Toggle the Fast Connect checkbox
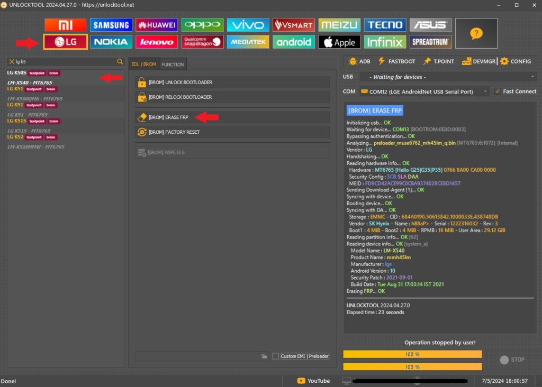The image size is (542, 387). coord(497,91)
